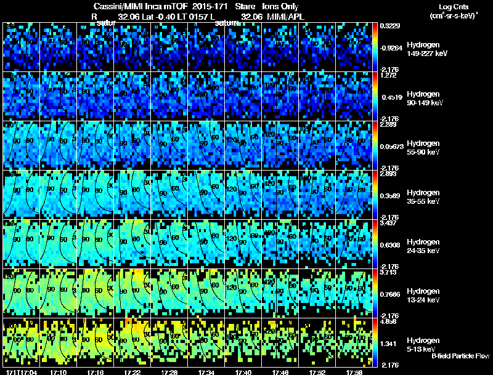The height and width of the screenshot is (375, 493).
Task: Click the Hydrogen 24-35 keV row label
Action: pos(423,246)
